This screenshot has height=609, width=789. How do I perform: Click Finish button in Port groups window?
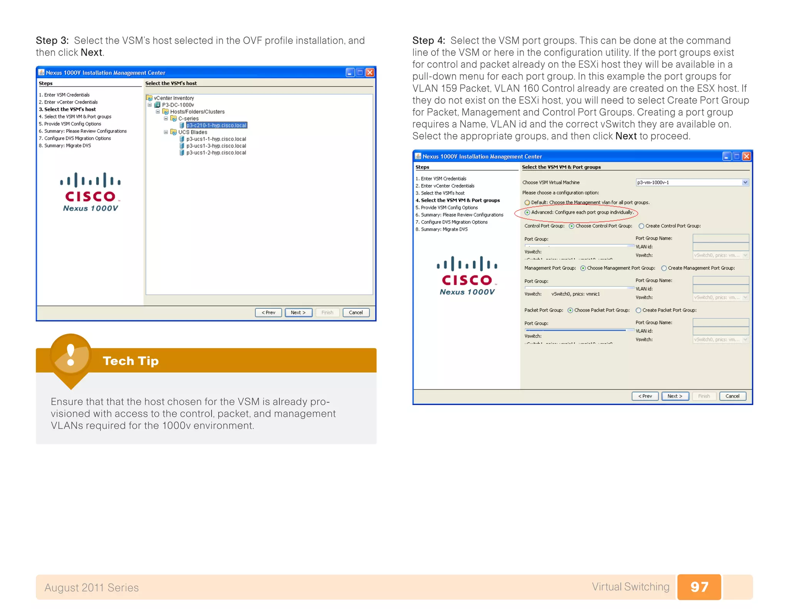point(704,396)
